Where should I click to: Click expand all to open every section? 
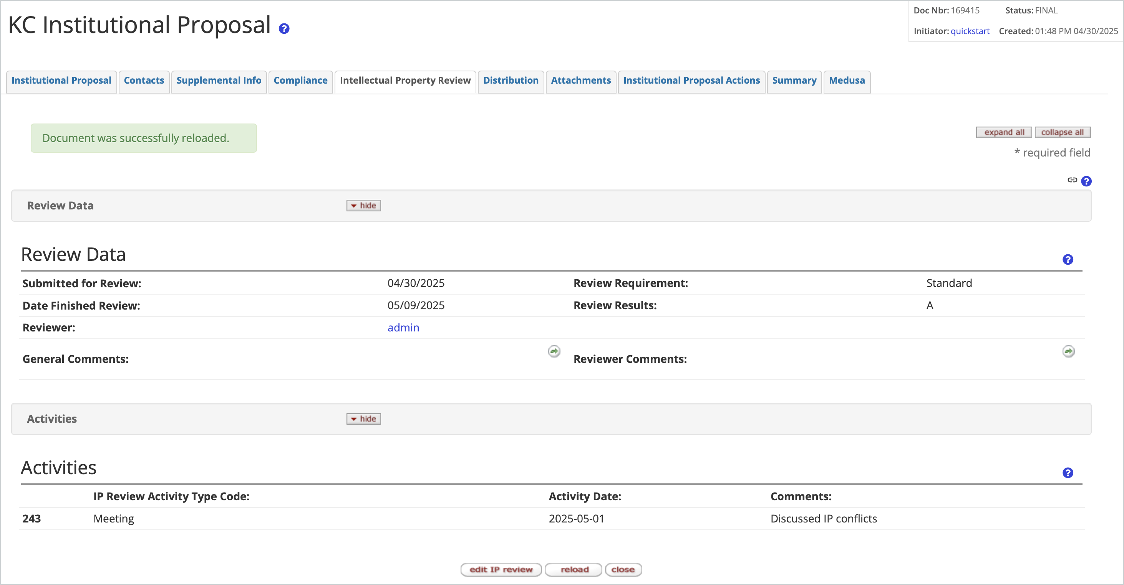coord(1003,132)
